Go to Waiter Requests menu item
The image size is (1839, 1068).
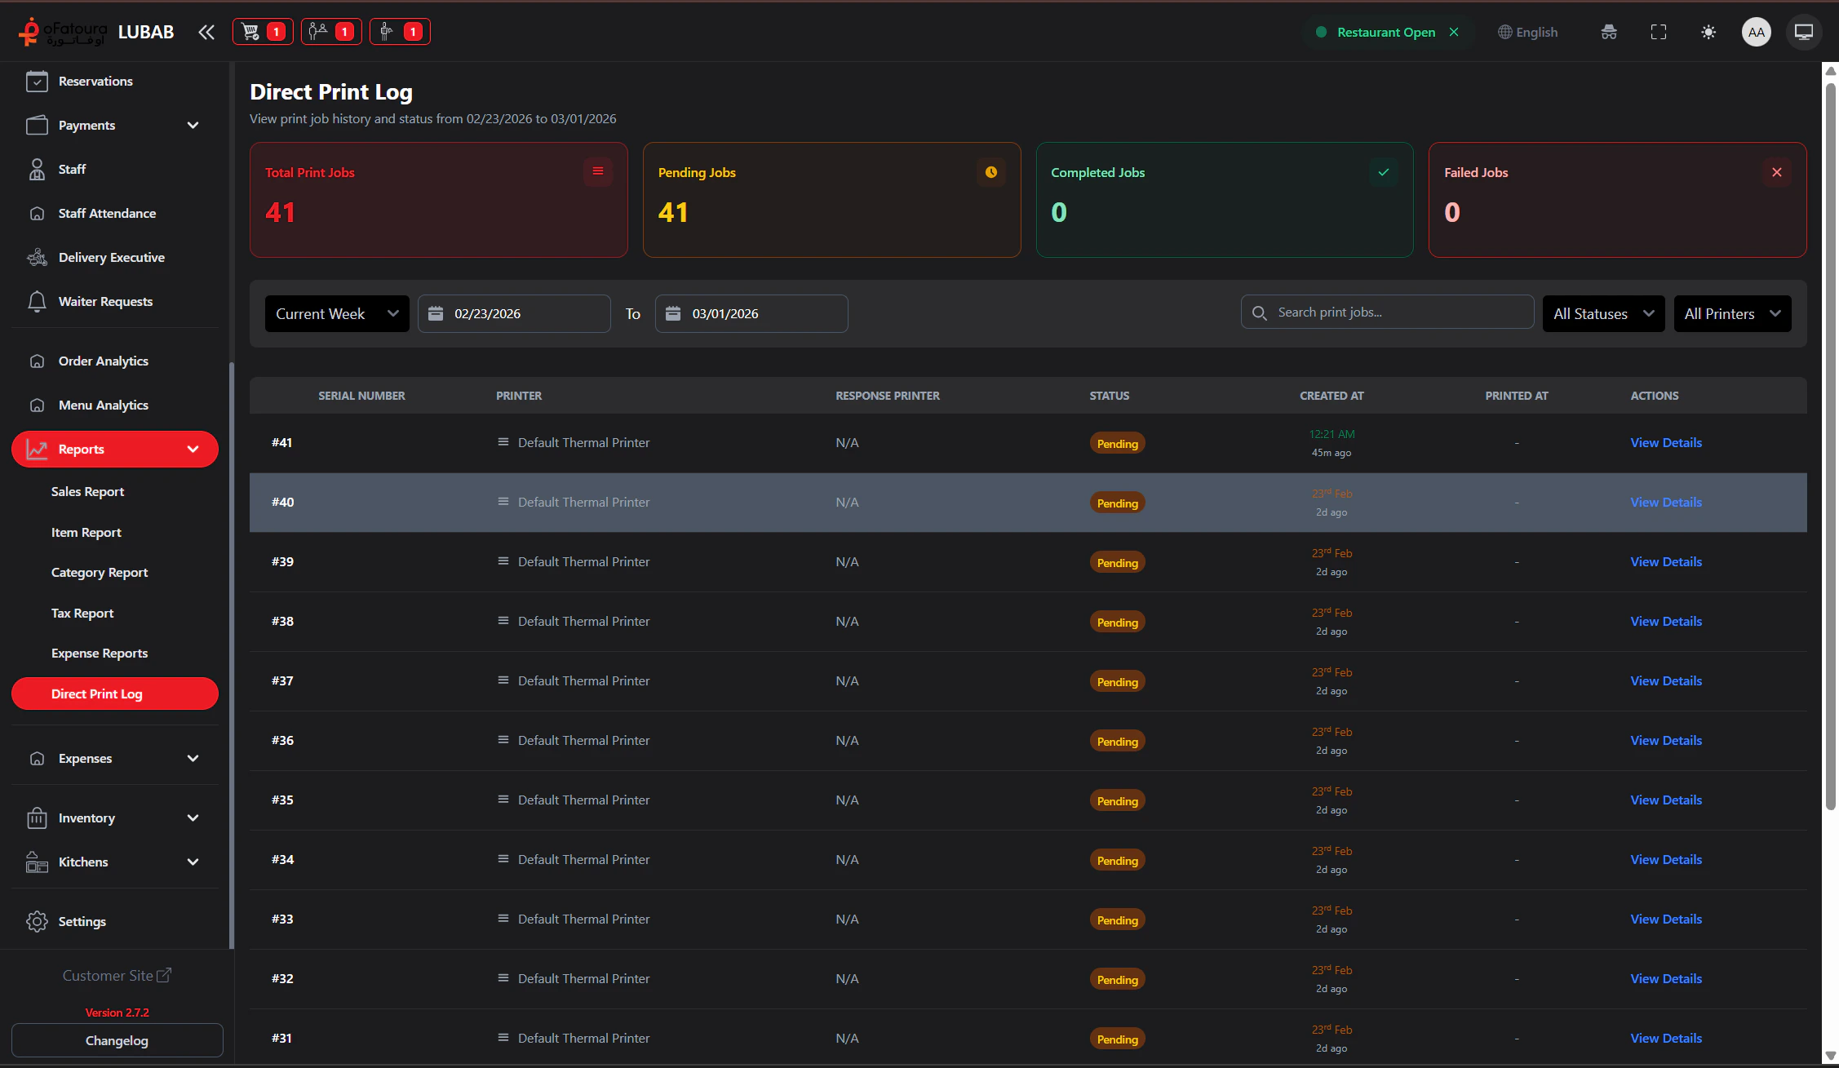[x=105, y=302]
